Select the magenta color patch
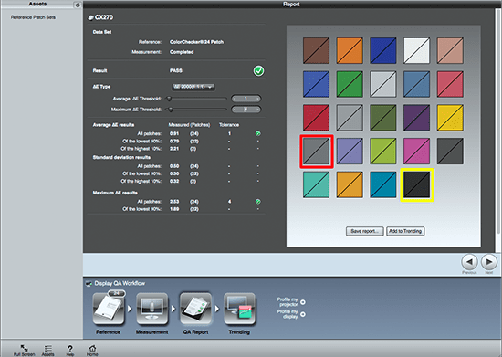502x357 pixels. pyautogui.click(x=416, y=152)
